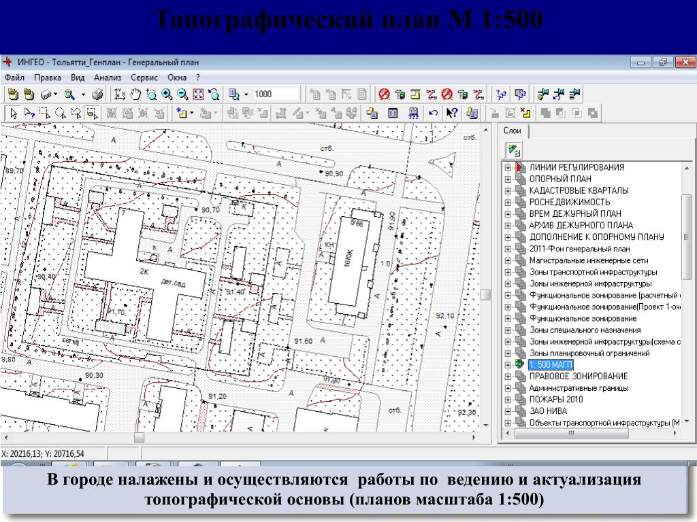Select ЗАО НИВА layer
Viewport: 697px width, 522px height.
[548, 411]
